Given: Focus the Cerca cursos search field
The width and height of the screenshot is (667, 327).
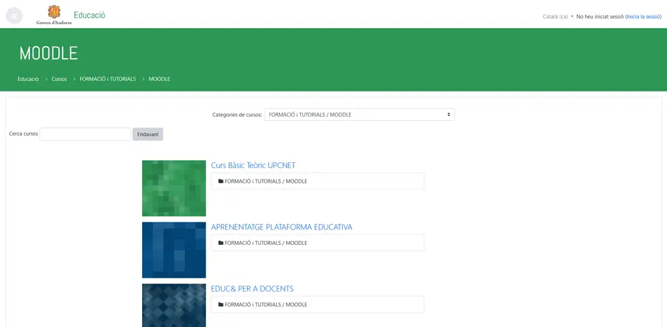Looking at the screenshot, I should [85, 134].
